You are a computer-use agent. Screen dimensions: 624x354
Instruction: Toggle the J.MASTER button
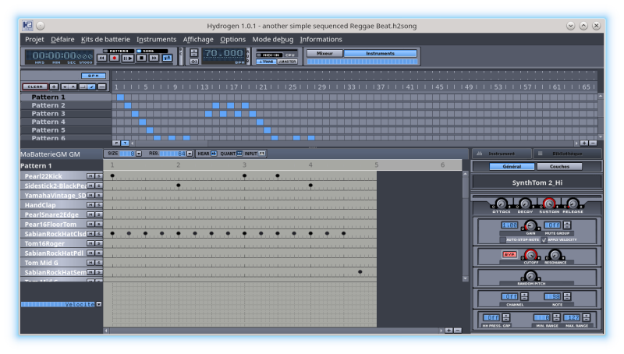point(287,62)
